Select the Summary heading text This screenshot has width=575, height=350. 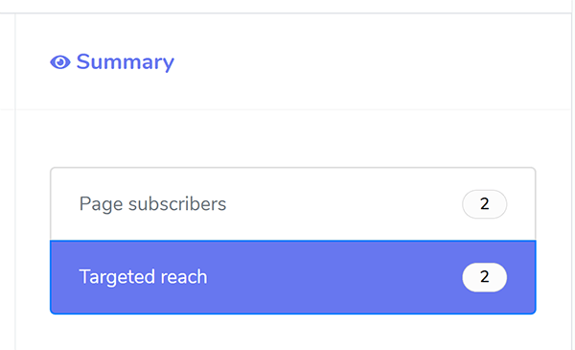[x=125, y=62]
